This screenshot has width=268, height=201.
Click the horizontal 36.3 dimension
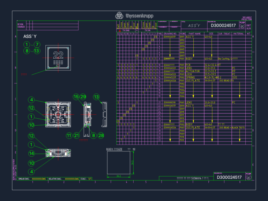119,176
